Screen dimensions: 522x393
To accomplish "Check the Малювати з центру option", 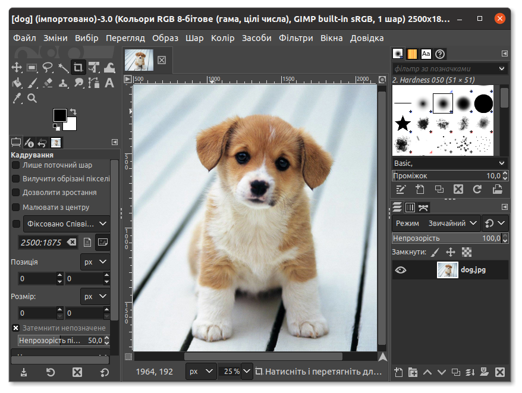I will click(16, 207).
